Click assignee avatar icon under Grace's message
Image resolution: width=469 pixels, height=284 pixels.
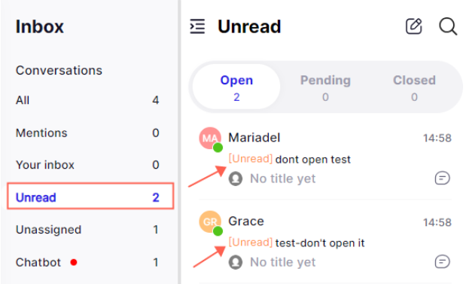[x=236, y=262]
